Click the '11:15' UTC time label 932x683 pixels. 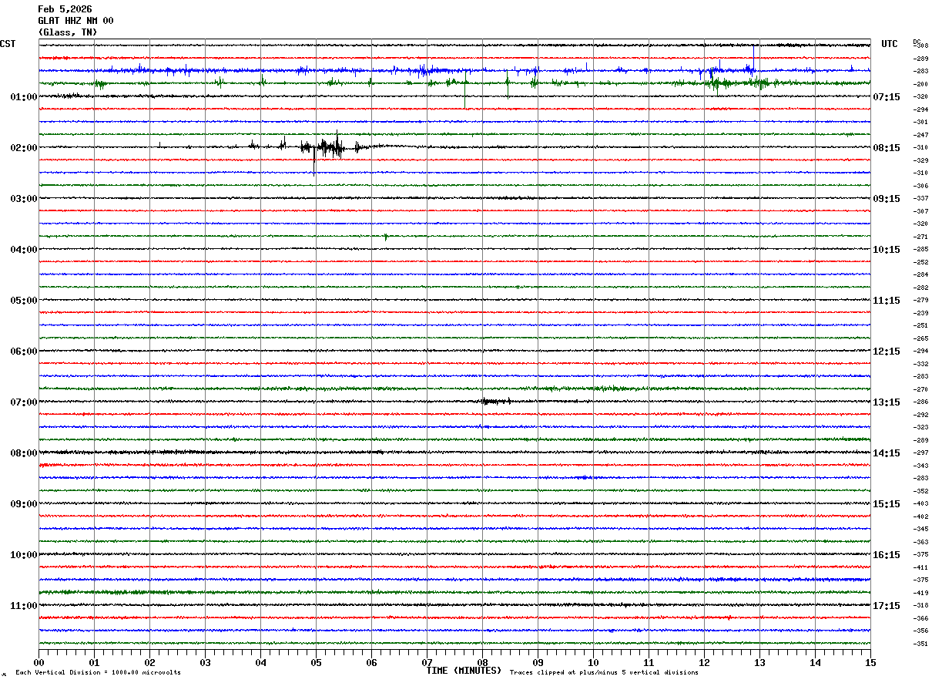pos(887,301)
